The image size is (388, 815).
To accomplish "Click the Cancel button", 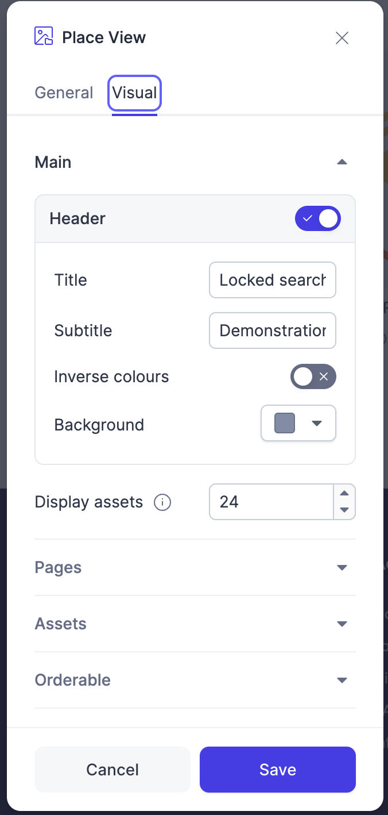I will coord(112,770).
